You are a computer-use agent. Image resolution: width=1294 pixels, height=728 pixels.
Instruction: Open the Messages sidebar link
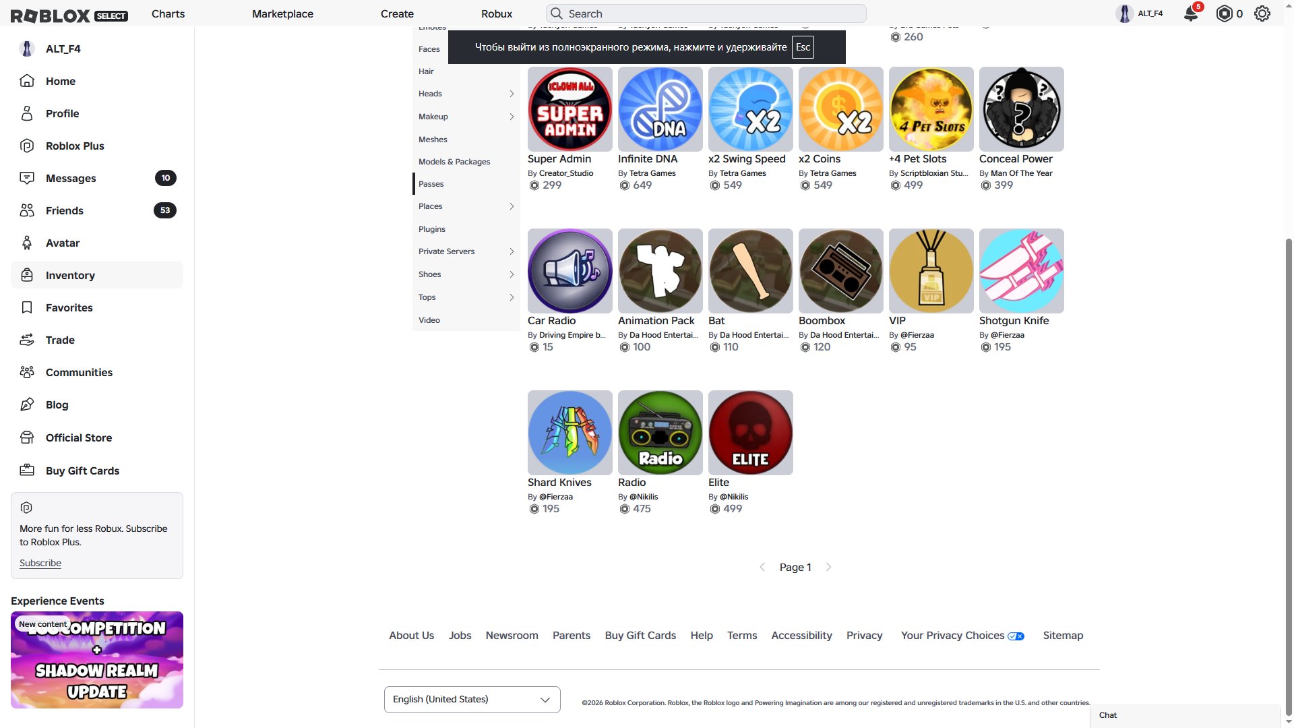[97, 178]
